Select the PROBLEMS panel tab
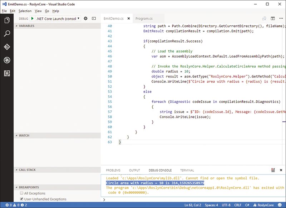Screen dimensions: 286x208 coord(113,170)
